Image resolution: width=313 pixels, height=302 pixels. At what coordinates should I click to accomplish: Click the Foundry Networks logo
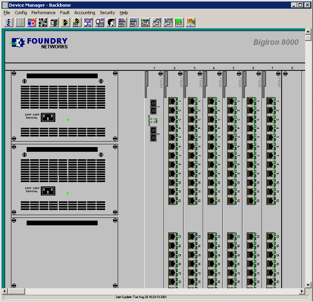(39, 43)
